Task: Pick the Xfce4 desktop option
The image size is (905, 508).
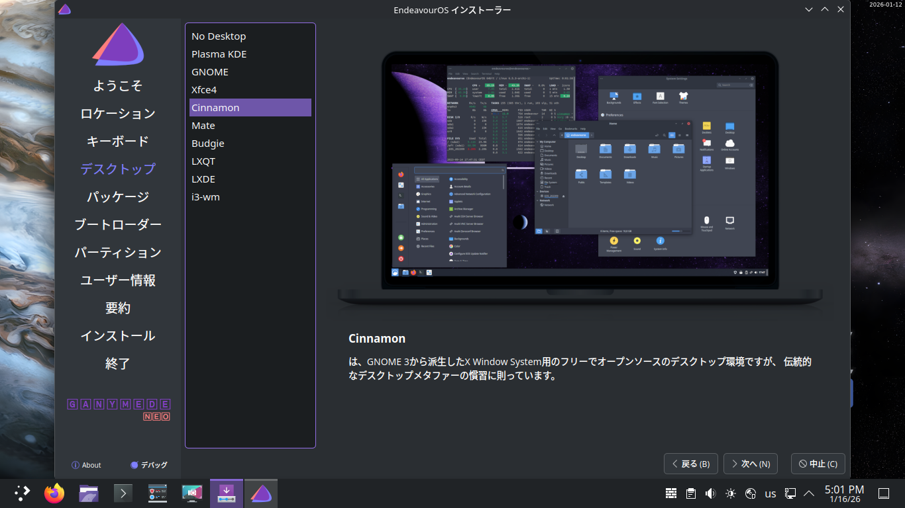Action: [x=204, y=90]
